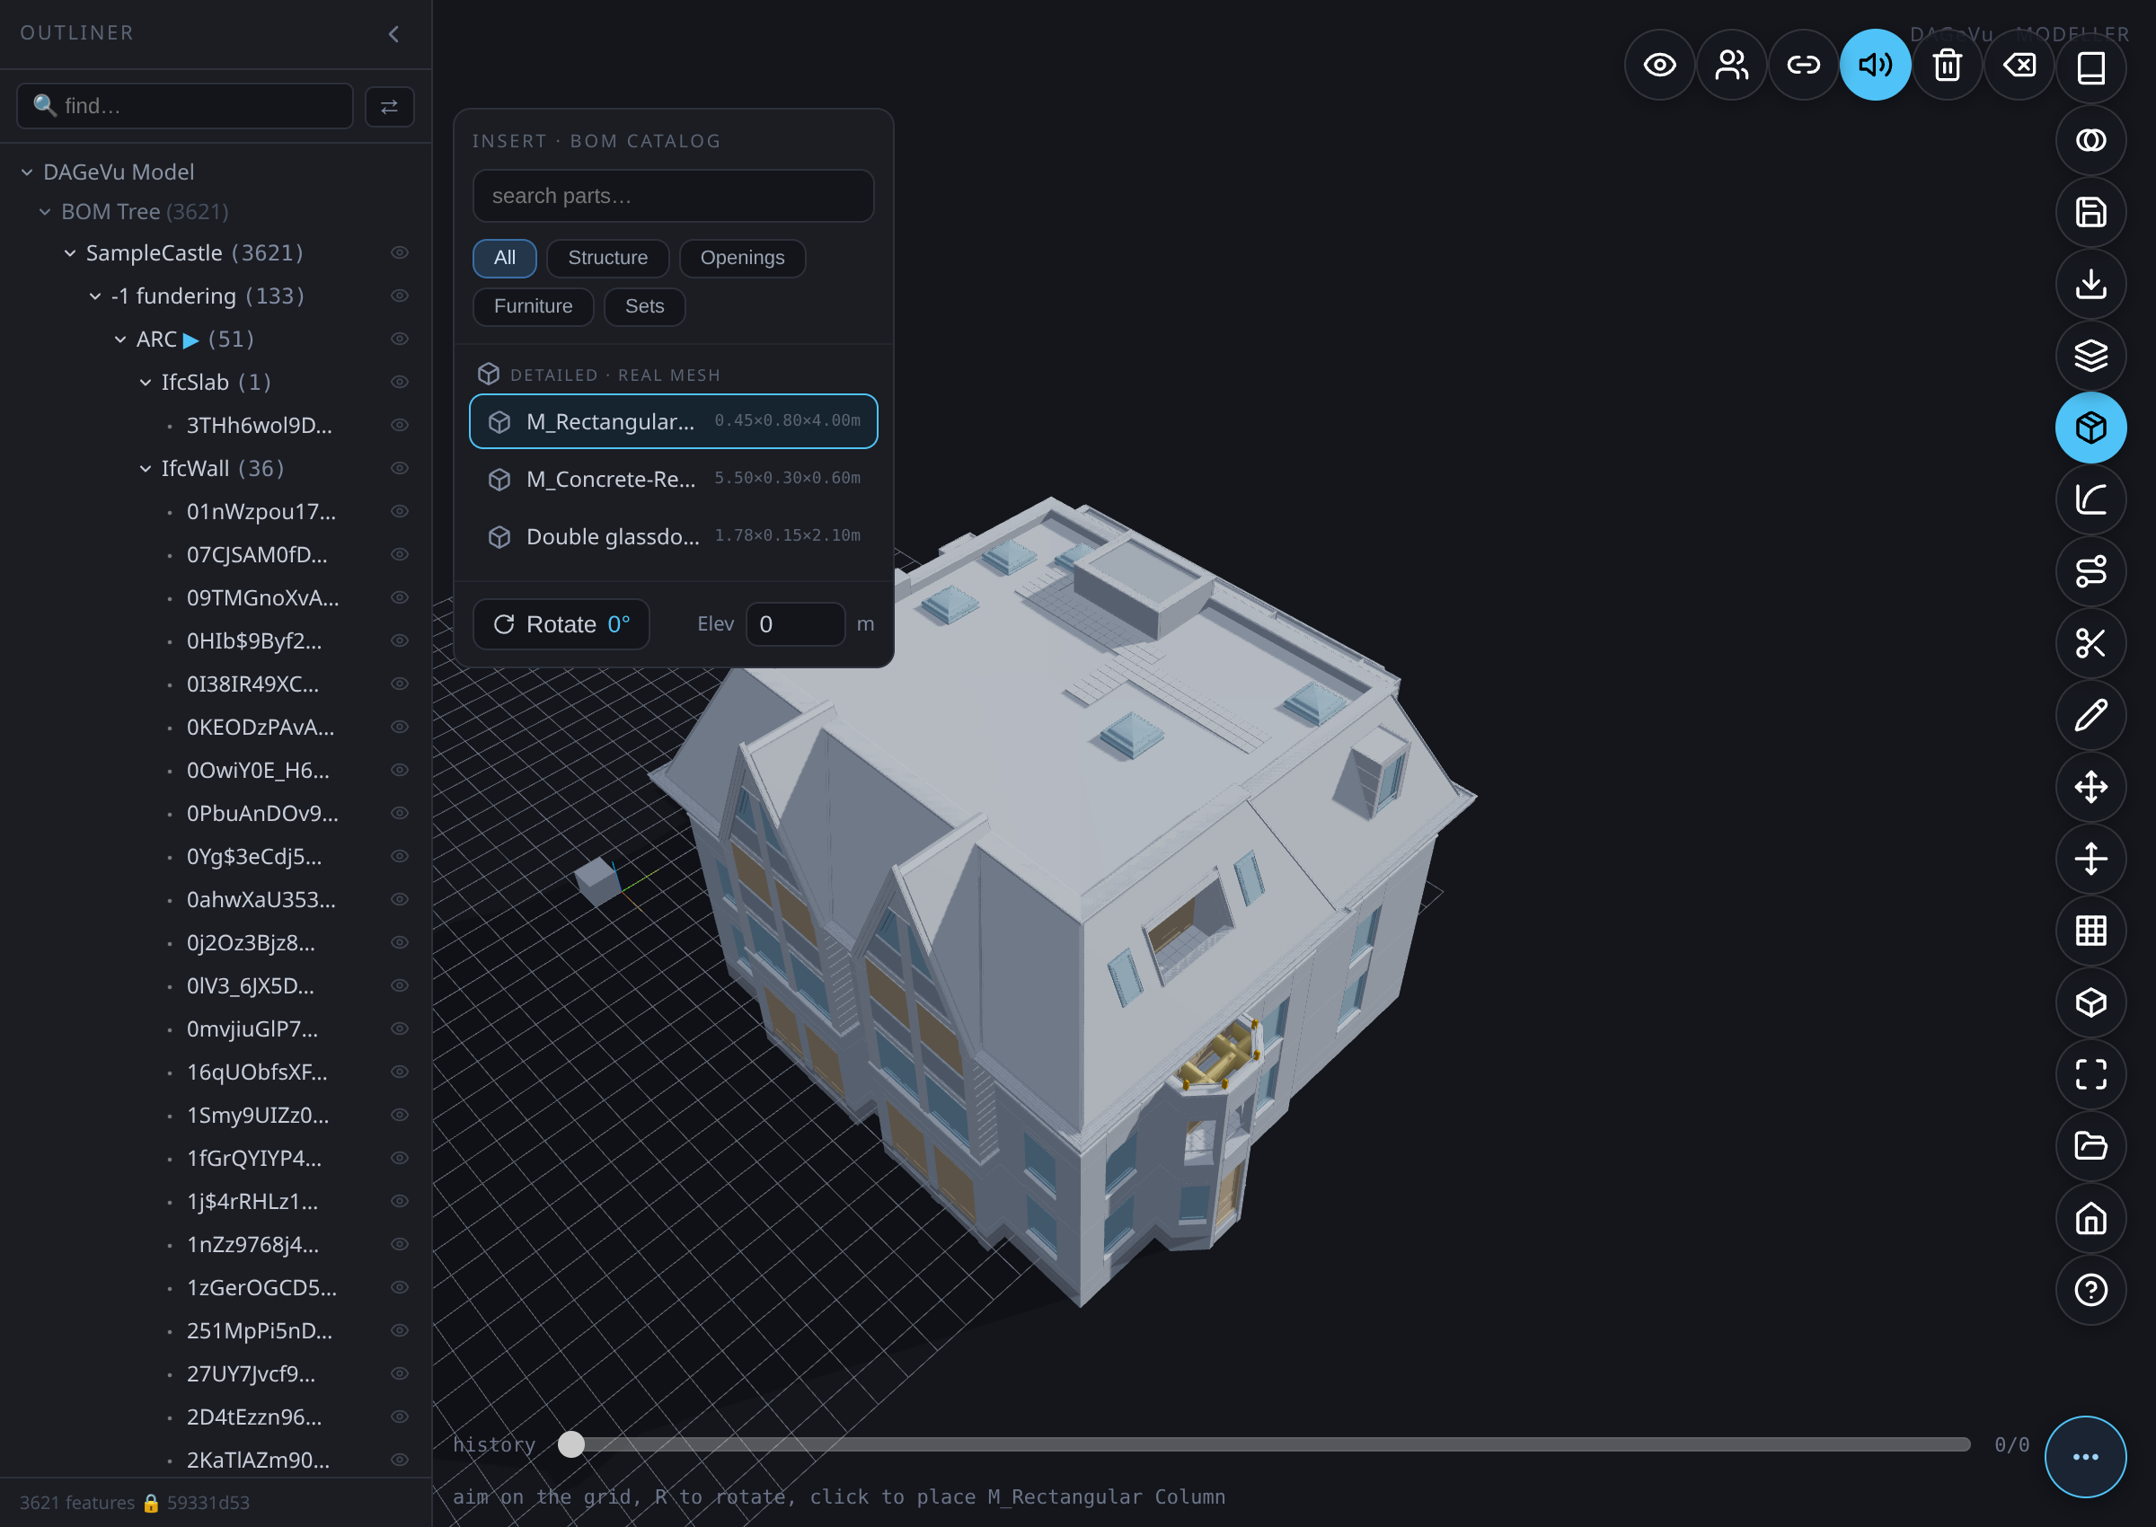Toggle visibility of IfcWall row
The image size is (2156, 1527).
(400, 468)
